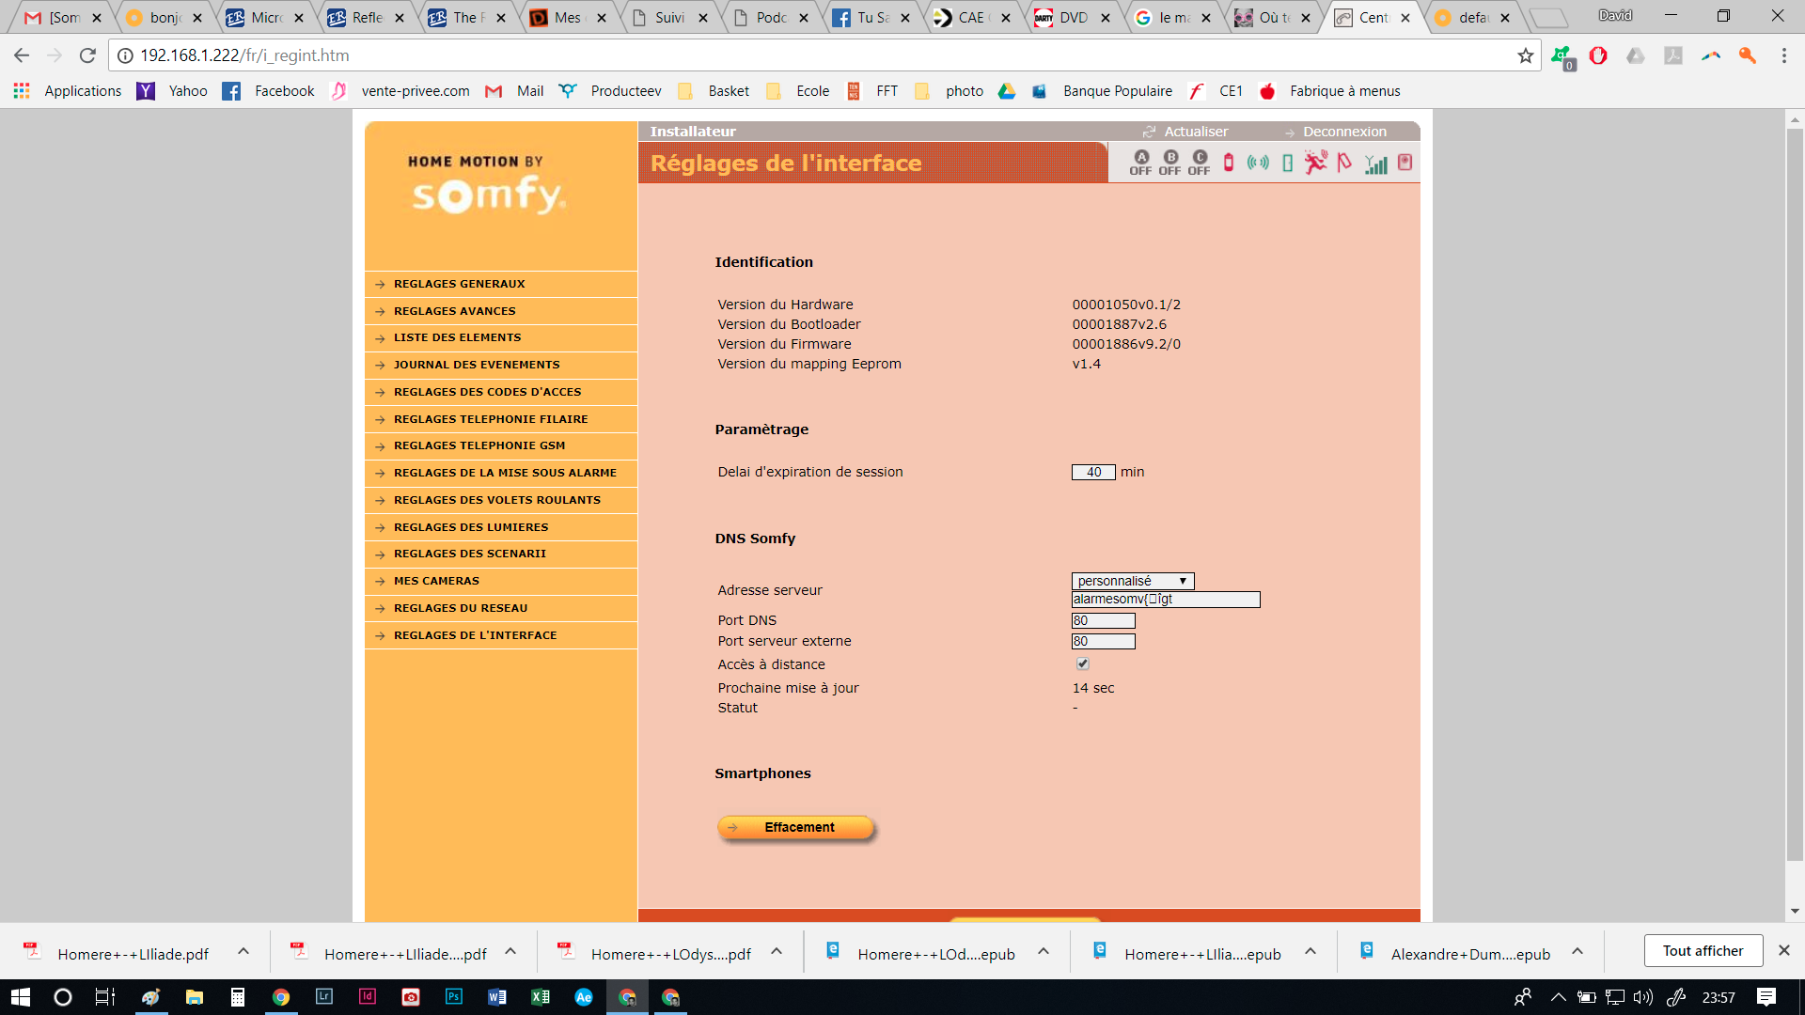1805x1015 pixels.
Task: Click the red battery status icon
Action: [1229, 163]
